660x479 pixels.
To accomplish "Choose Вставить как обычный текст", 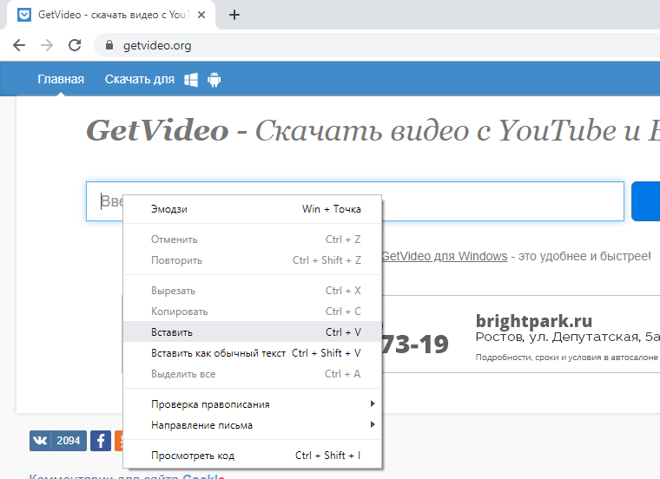I will (x=253, y=353).
